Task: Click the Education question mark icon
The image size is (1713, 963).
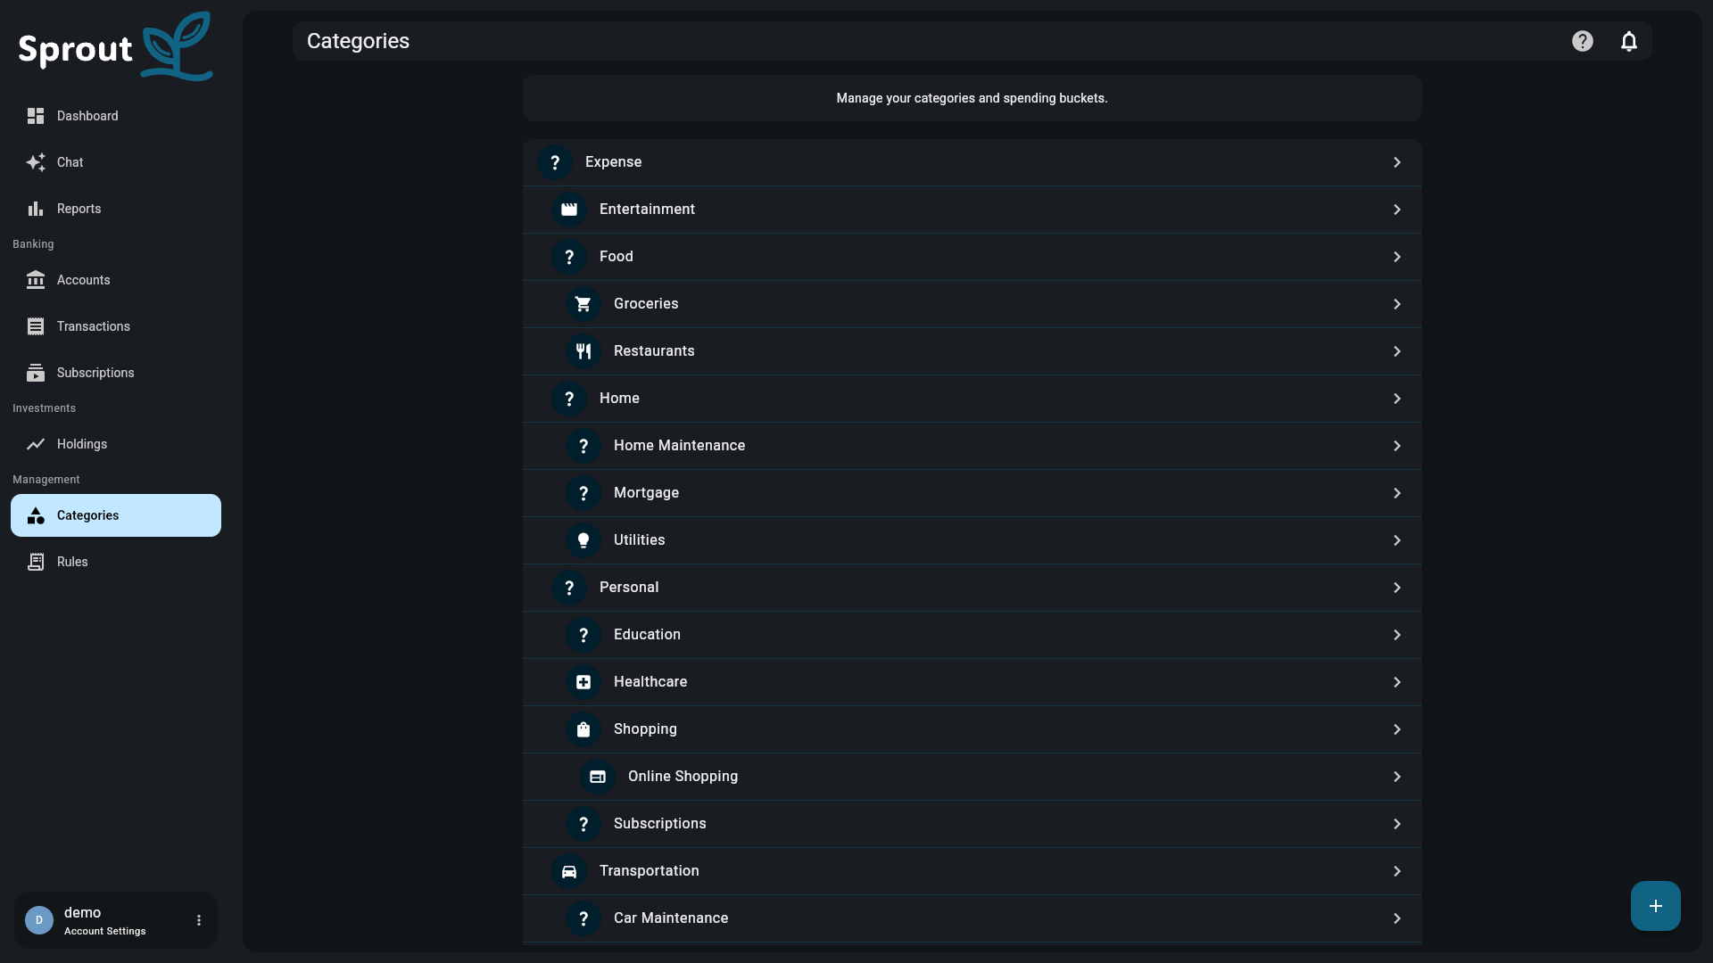Action: click(x=583, y=635)
